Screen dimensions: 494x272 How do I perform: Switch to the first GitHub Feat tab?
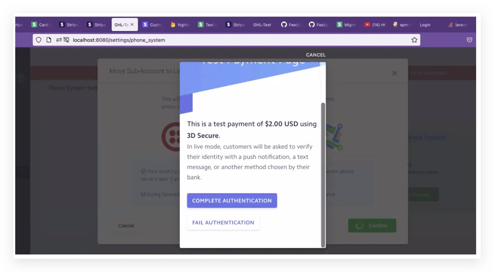click(291, 25)
